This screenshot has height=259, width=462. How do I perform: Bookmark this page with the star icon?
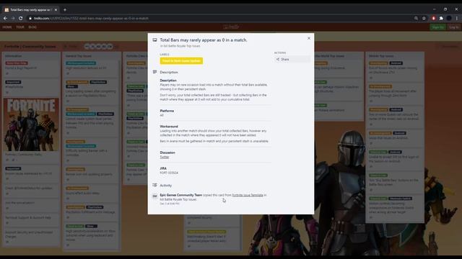424,18
